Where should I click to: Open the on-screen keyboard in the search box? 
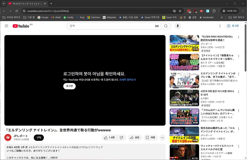click(x=157, y=26)
